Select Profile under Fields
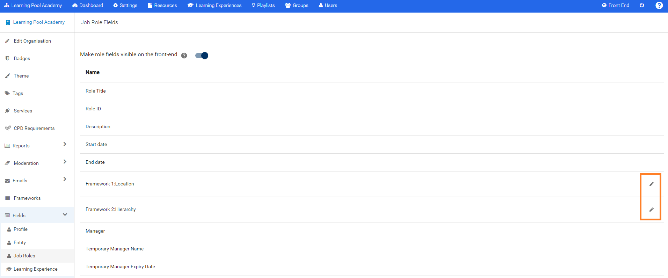The width and height of the screenshot is (668, 278). coord(20,229)
